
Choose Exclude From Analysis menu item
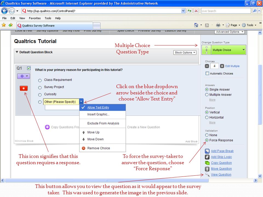click(x=102, y=123)
